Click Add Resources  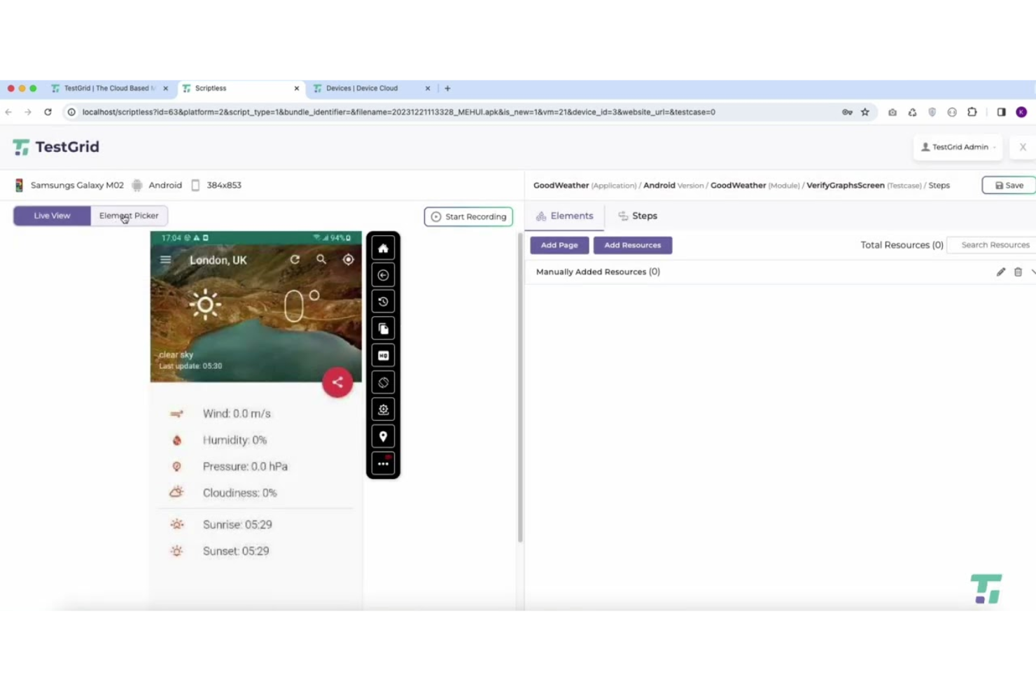[x=632, y=245]
